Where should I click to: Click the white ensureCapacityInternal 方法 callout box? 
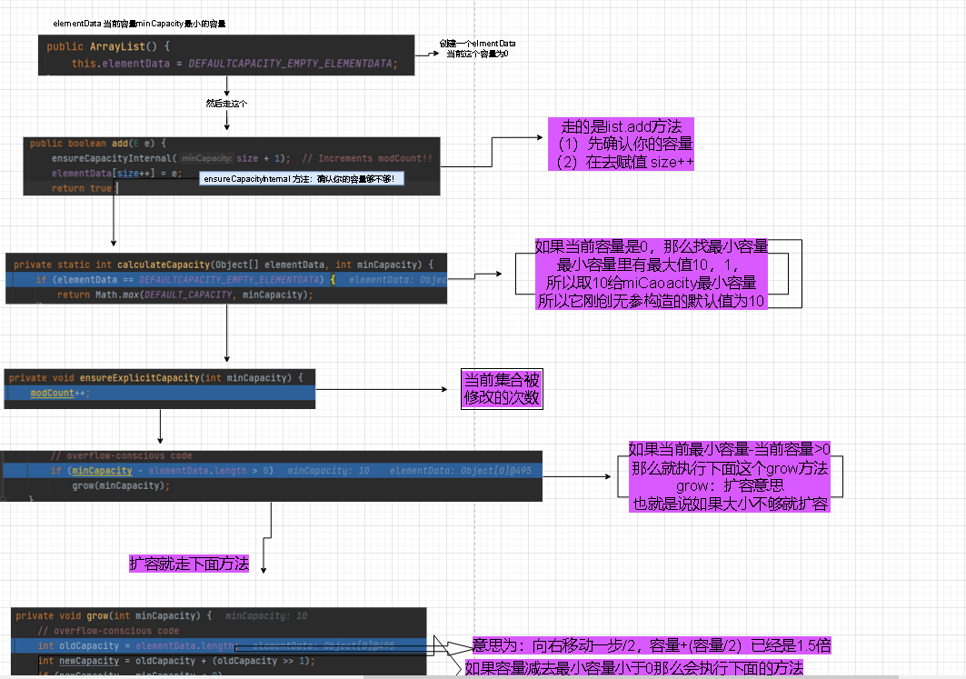[x=302, y=179]
